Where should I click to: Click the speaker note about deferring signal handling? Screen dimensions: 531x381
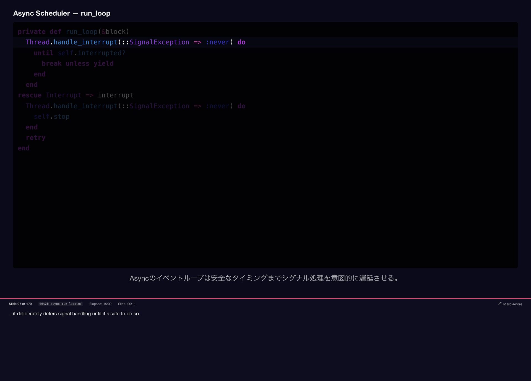pyautogui.click(x=74, y=314)
